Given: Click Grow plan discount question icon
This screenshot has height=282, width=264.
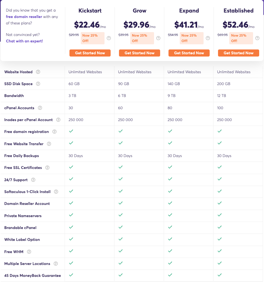Looking at the screenshot, I should (158, 38).
